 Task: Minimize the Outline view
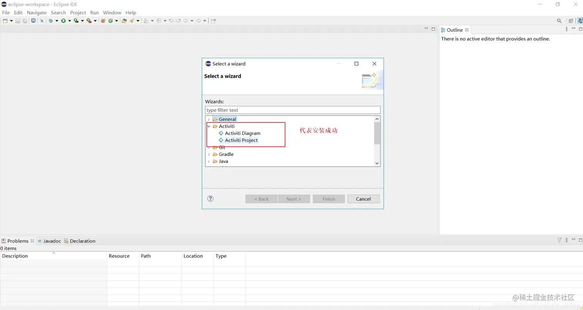coord(573,29)
